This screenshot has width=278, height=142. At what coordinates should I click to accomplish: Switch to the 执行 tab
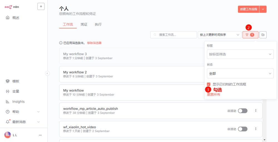click(x=98, y=25)
